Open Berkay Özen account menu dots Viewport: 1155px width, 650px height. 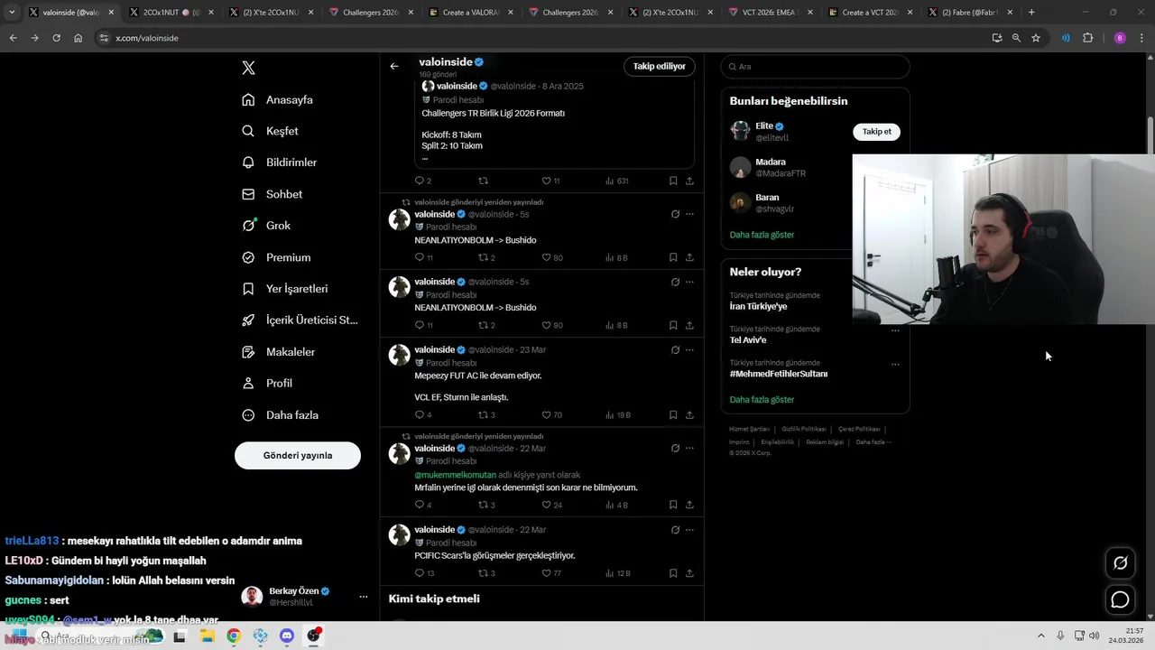[364, 597]
